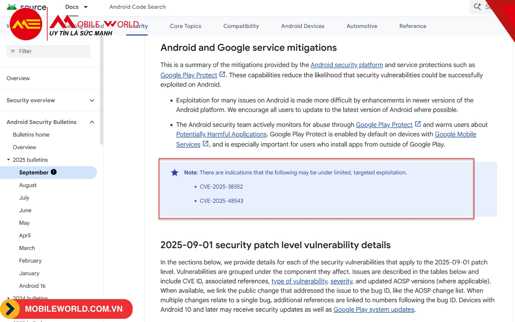Expand the Security overview section
This screenshot has width=515, height=322.
92,100
